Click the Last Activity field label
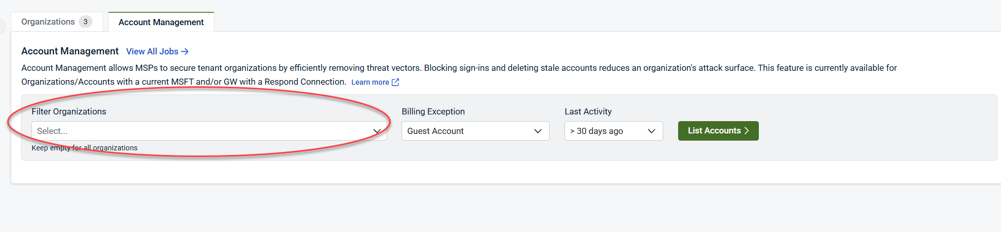 click(x=588, y=111)
